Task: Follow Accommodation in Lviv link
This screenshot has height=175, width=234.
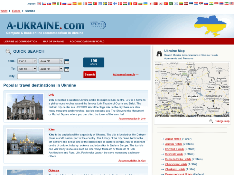Action: [x=132, y=119]
